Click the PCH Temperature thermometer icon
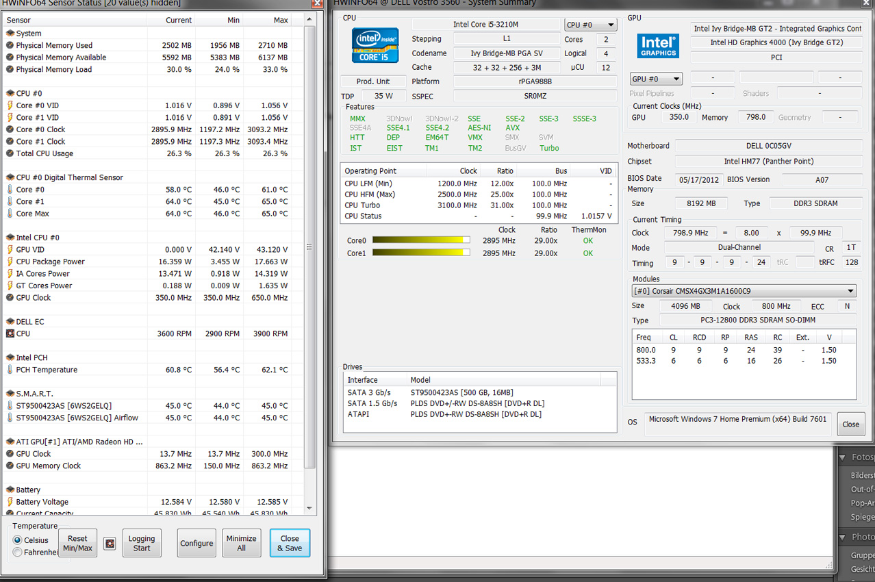Image resolution: width=875 pixels, height=582 pixels. (10, 370)
